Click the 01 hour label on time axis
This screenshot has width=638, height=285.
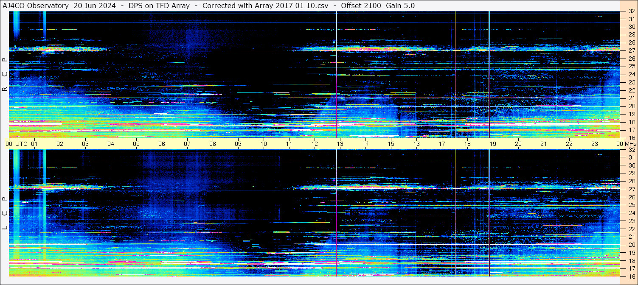[x=34, y=144]
